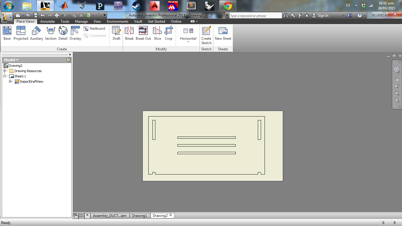
Task: Select the Crop tool
Action: coord(169,33)
